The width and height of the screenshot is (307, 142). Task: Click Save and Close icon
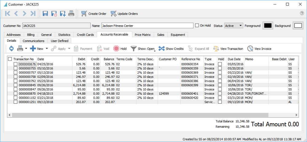tap(54, 14)
